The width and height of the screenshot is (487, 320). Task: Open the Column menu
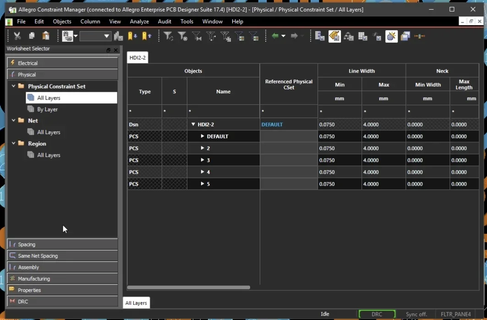pyautogui.click(x=90, y=21)
